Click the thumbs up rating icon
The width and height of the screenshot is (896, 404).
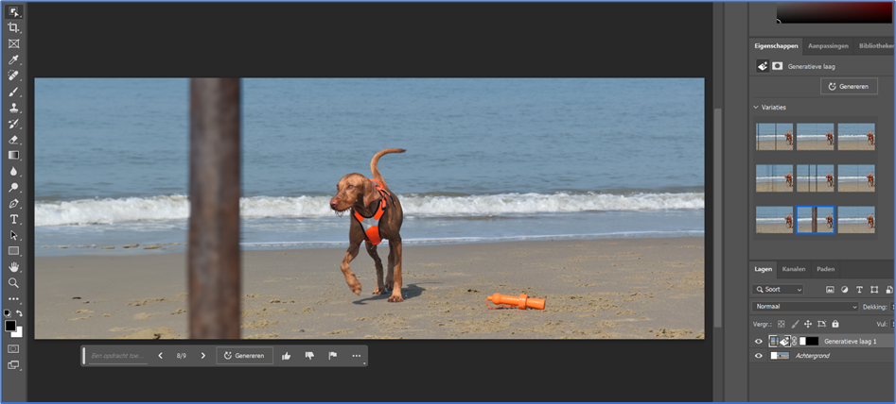coord(287,356)
